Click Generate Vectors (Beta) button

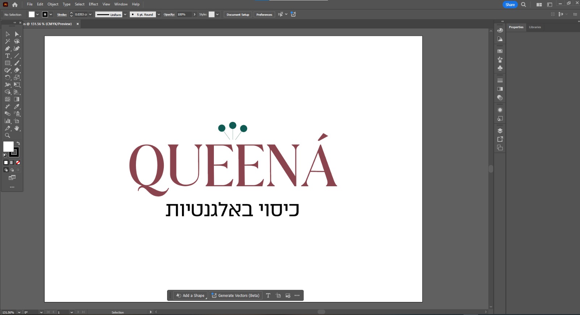tap(236, 295)
